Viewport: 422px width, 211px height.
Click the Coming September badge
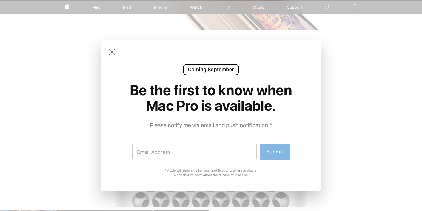click(x=211, y=70)
